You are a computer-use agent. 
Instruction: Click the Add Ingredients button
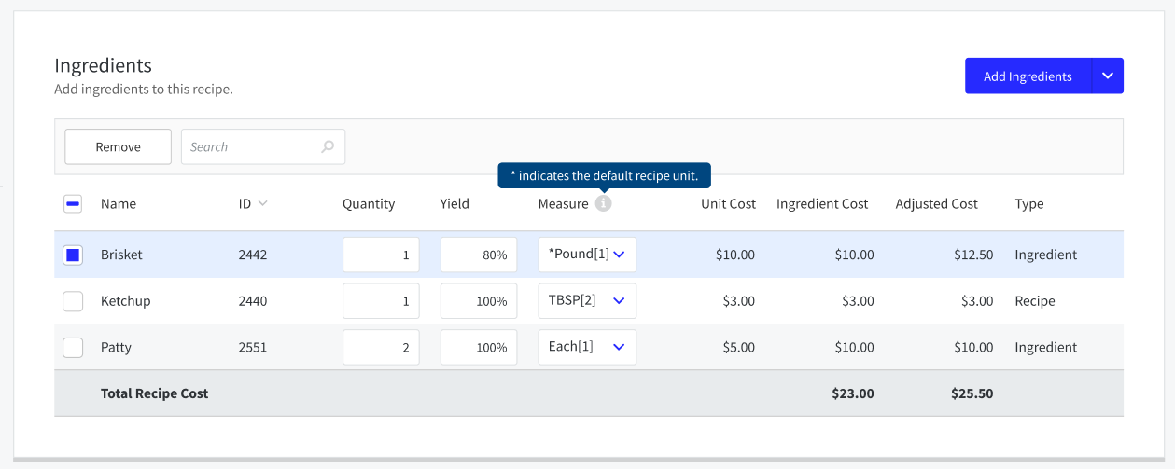click(x=1028, y=76)
